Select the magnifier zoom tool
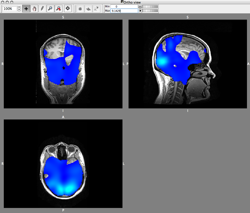The width and height of the screenshot is (250, 213). 50,9
